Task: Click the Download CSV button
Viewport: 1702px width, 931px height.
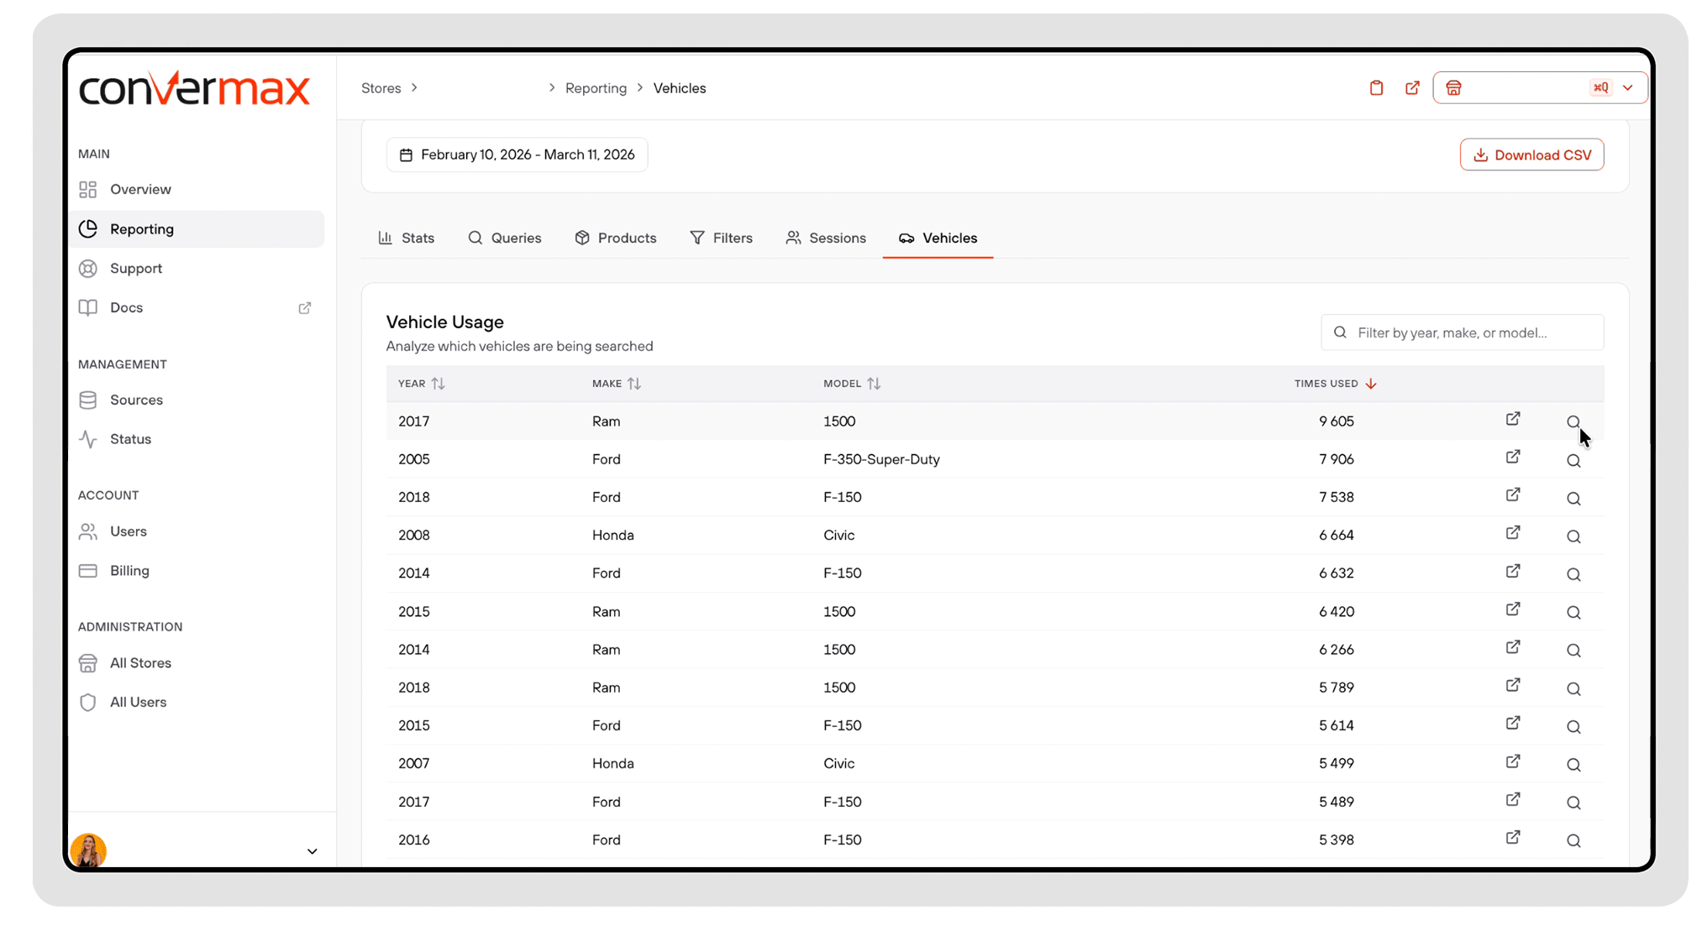Action: pos(1531,155)
